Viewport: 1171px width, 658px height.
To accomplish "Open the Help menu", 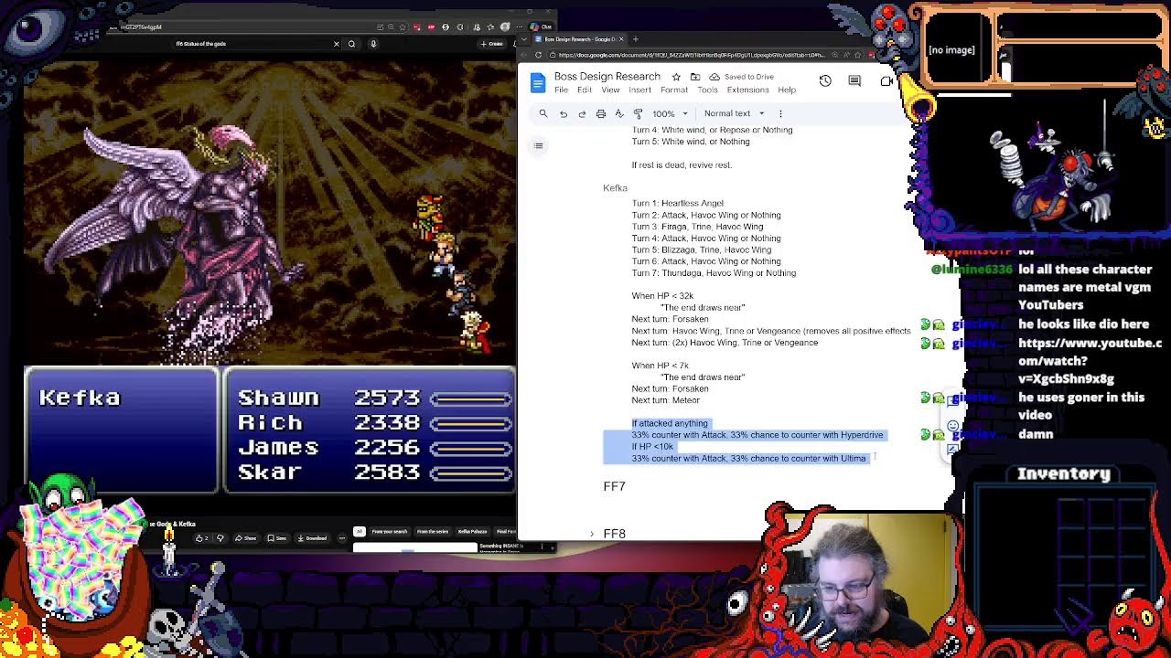I will pos(787,90).
